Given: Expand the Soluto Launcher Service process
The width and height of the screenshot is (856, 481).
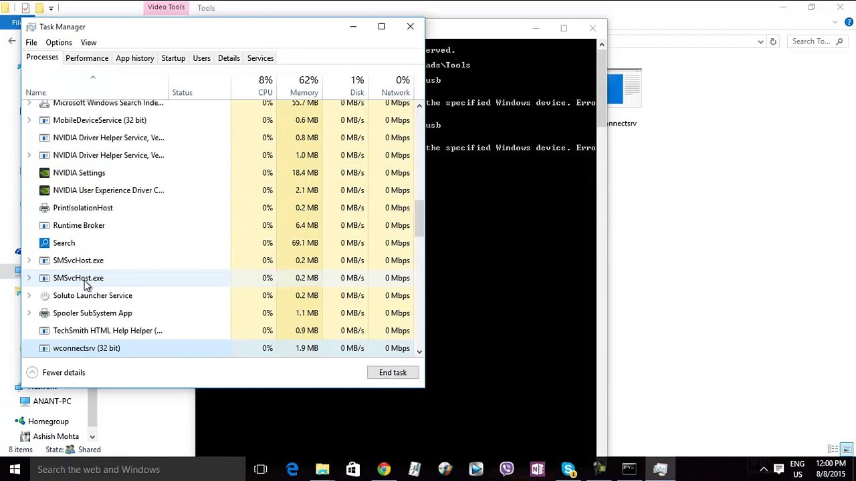Looking at the screenshot, I should [29, 295].
